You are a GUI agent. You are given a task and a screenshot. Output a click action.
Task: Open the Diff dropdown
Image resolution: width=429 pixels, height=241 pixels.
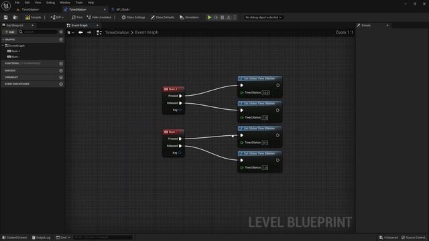[x=57, y=17]
